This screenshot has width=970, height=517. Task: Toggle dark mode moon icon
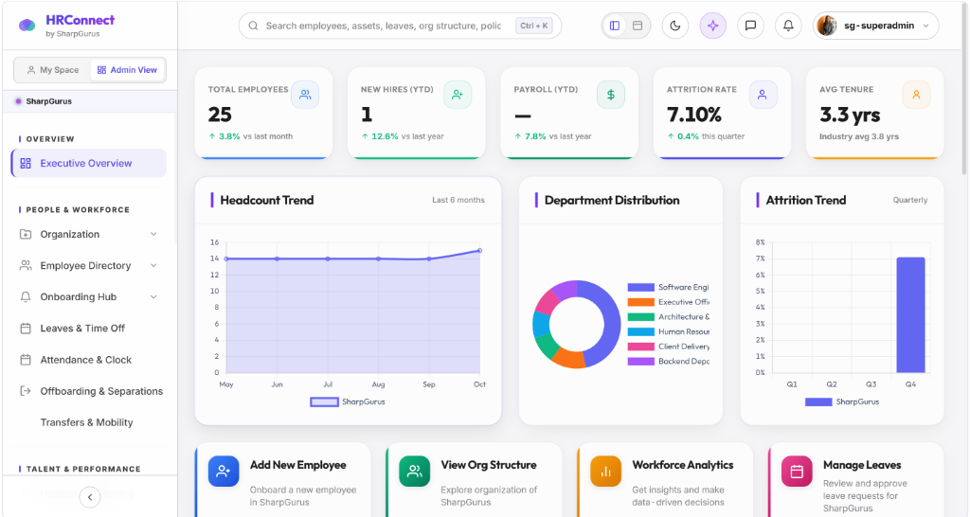[674, 26]
